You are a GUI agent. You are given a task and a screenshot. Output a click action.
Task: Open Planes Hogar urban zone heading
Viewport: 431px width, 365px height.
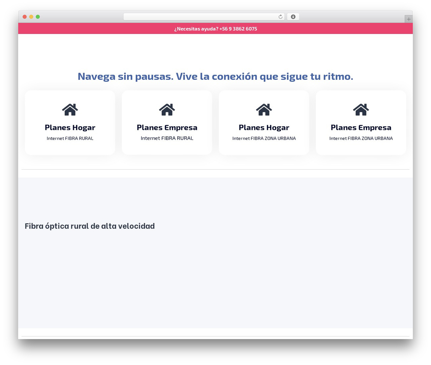click(x=264, y=128)
